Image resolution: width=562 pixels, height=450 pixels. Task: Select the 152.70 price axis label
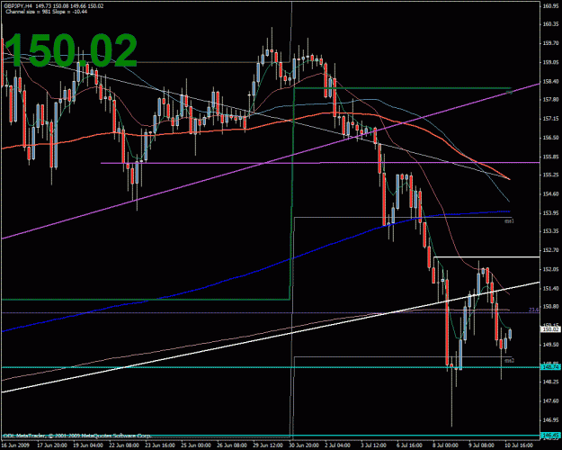click(x=550, y=250)
